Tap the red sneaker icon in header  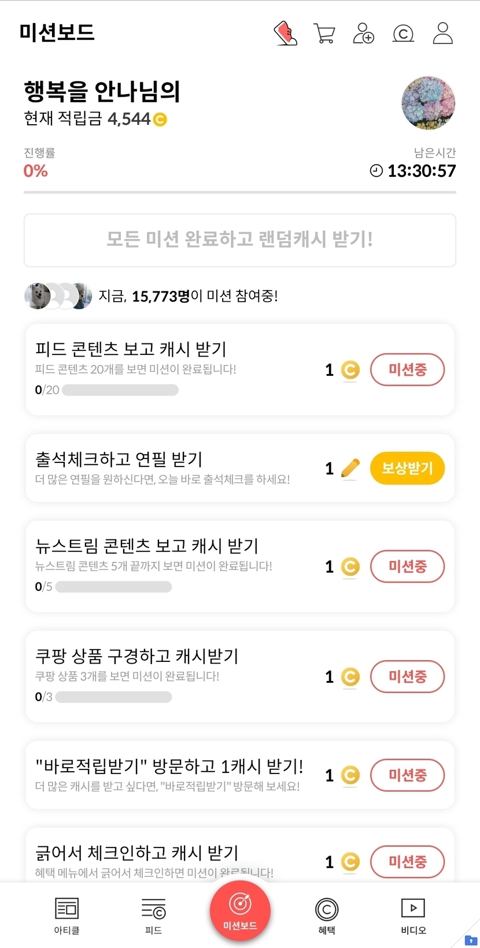pyautogui.click(x=285, y=34)
